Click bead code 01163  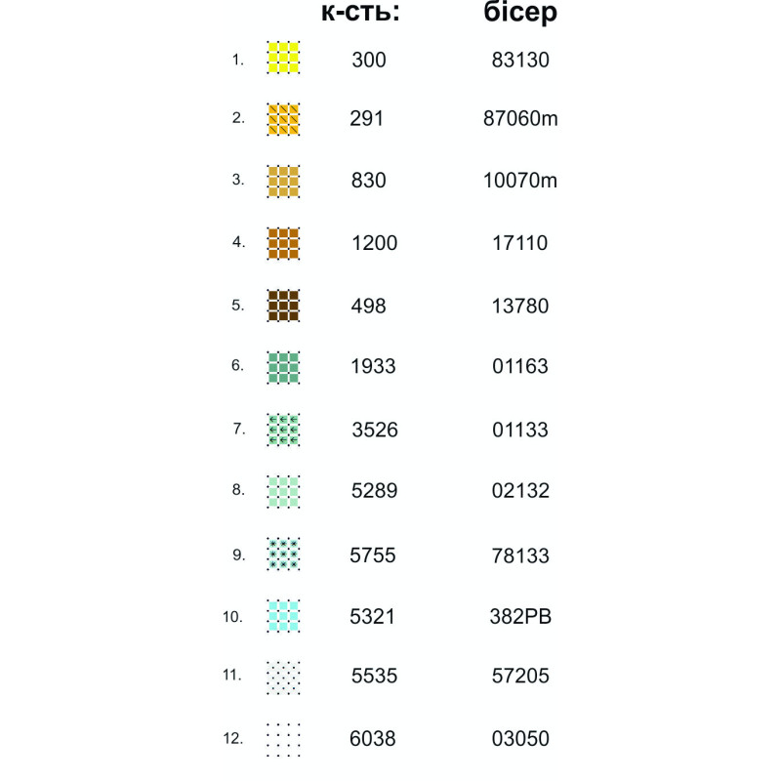tap(521, 367)
